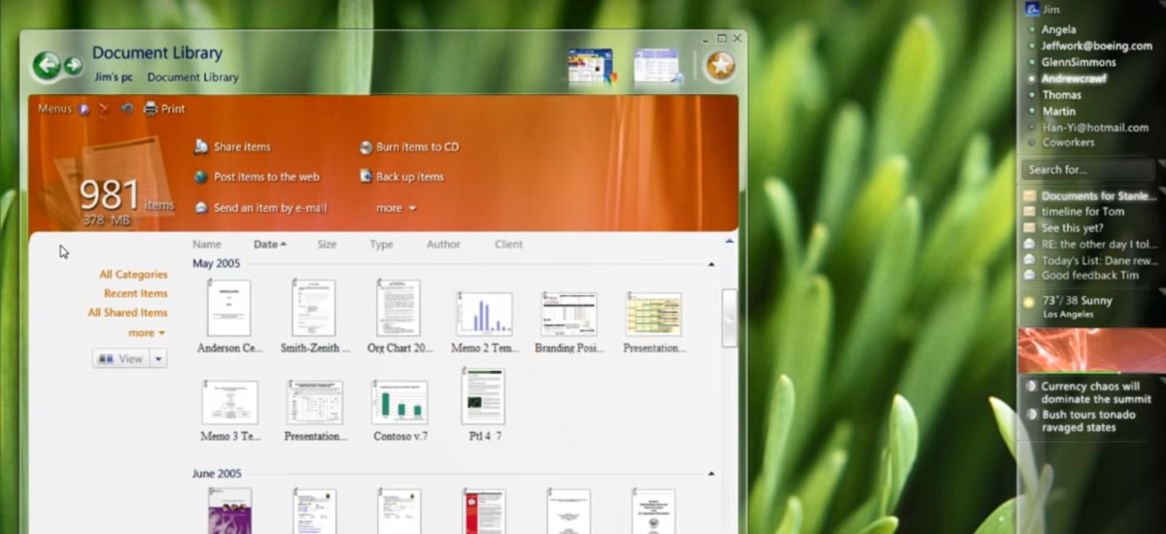Sort by the Type column

[381, 245]
